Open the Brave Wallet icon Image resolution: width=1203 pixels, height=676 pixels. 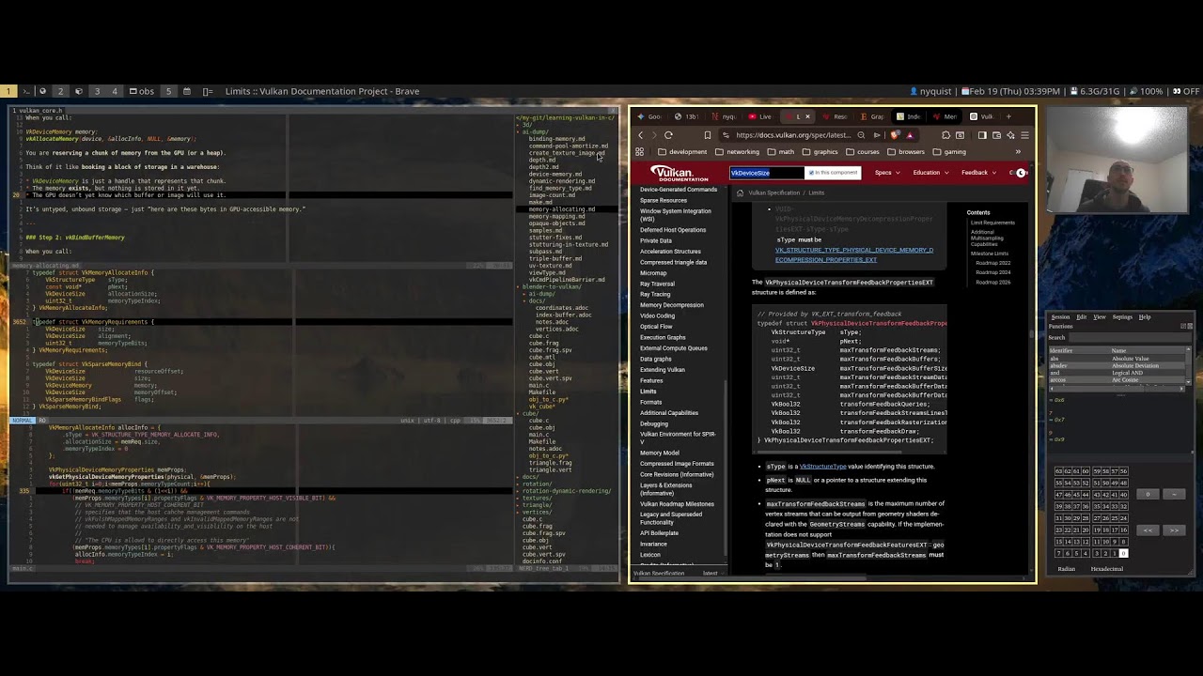coord(996,135)
